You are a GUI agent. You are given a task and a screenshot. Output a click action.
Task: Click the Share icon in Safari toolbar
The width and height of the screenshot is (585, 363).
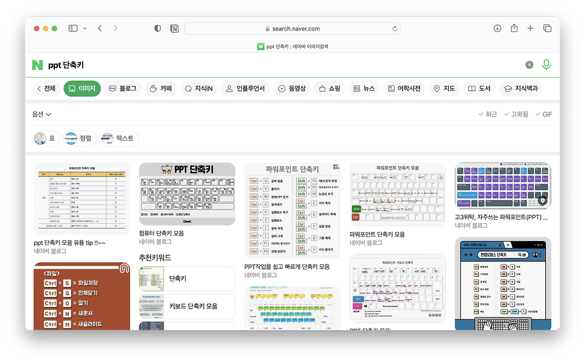(514, 28)
